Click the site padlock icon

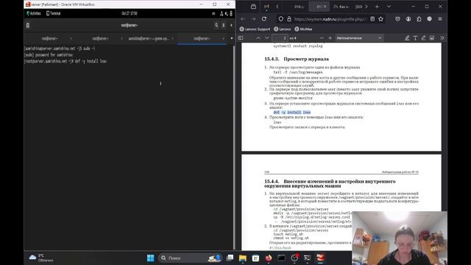pyautogui.click(x=289, y=19)
